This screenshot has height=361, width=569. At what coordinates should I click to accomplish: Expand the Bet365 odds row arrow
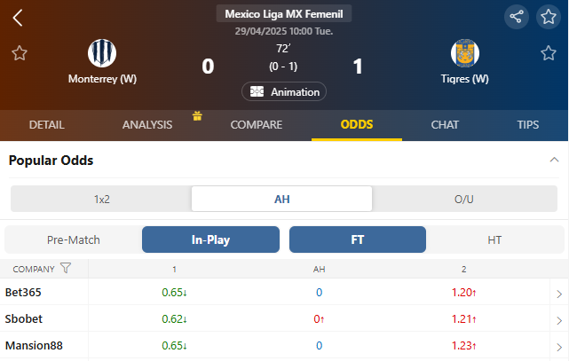(x=558, y=294)
